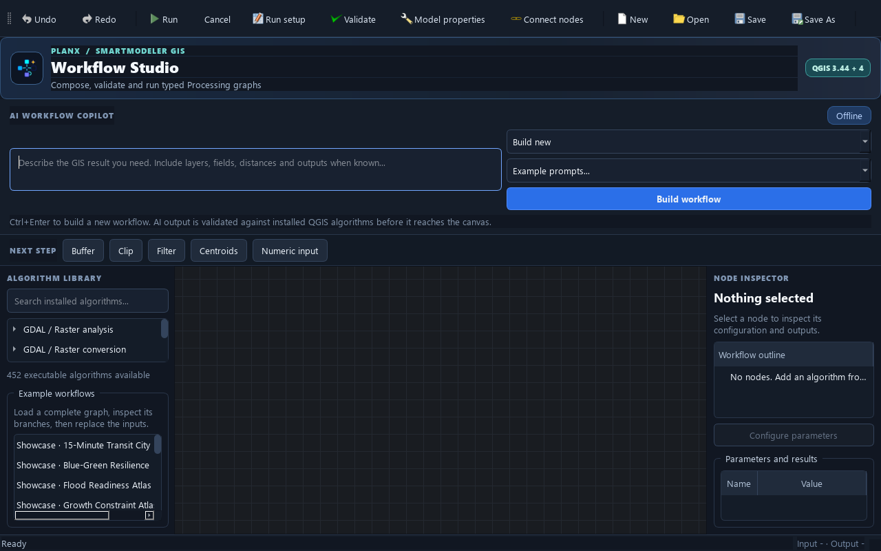Screen dimensions: 881x551
Task: Click example workflows horizontal scrollbar thumb
Action: click(x=62, y=515)
